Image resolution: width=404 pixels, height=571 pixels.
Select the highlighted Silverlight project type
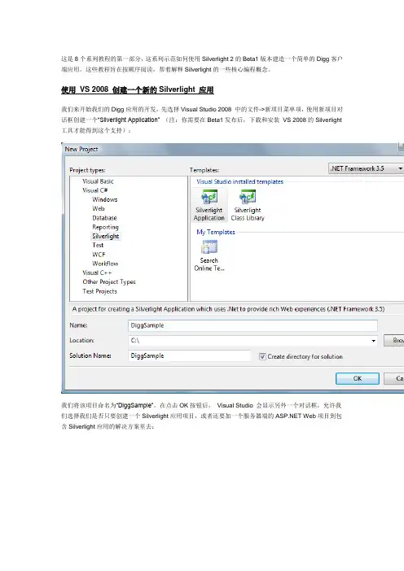pos(105,236)
